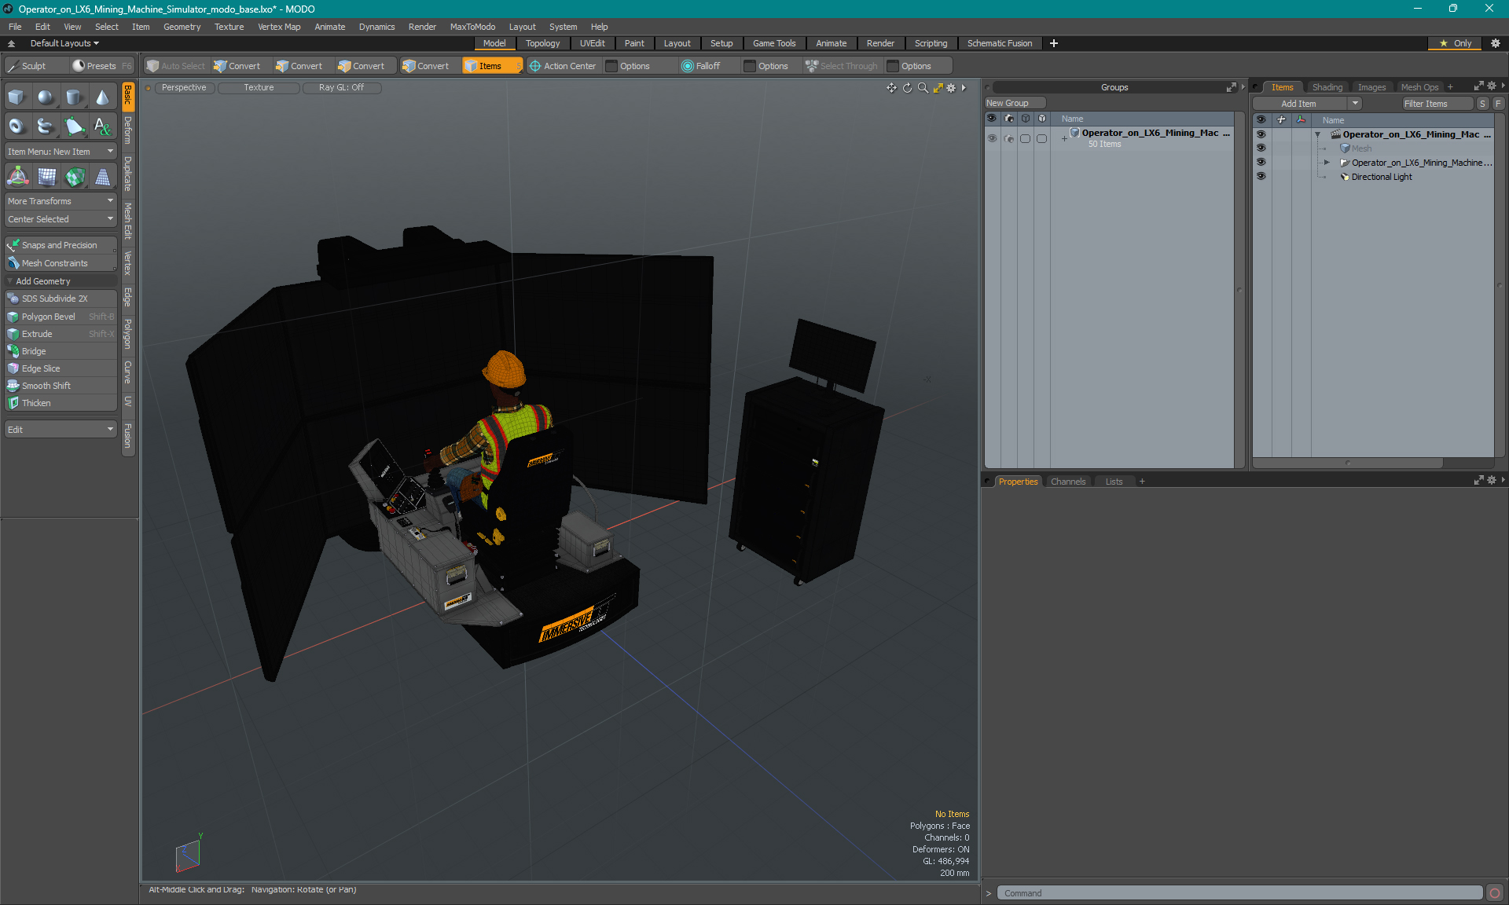Select the Cone primitive tool
The image size is (1509, 905).
102,97
